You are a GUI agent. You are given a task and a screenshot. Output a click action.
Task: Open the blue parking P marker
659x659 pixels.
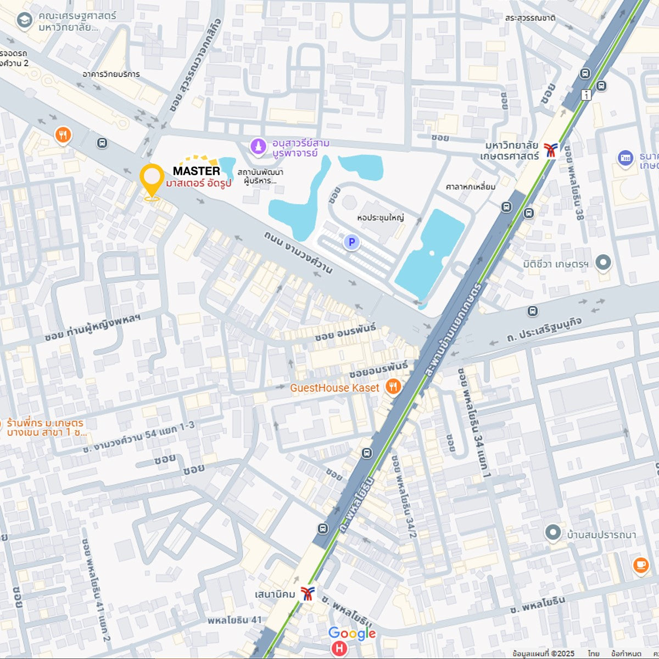pyautogui.click(x=352, y=242)
